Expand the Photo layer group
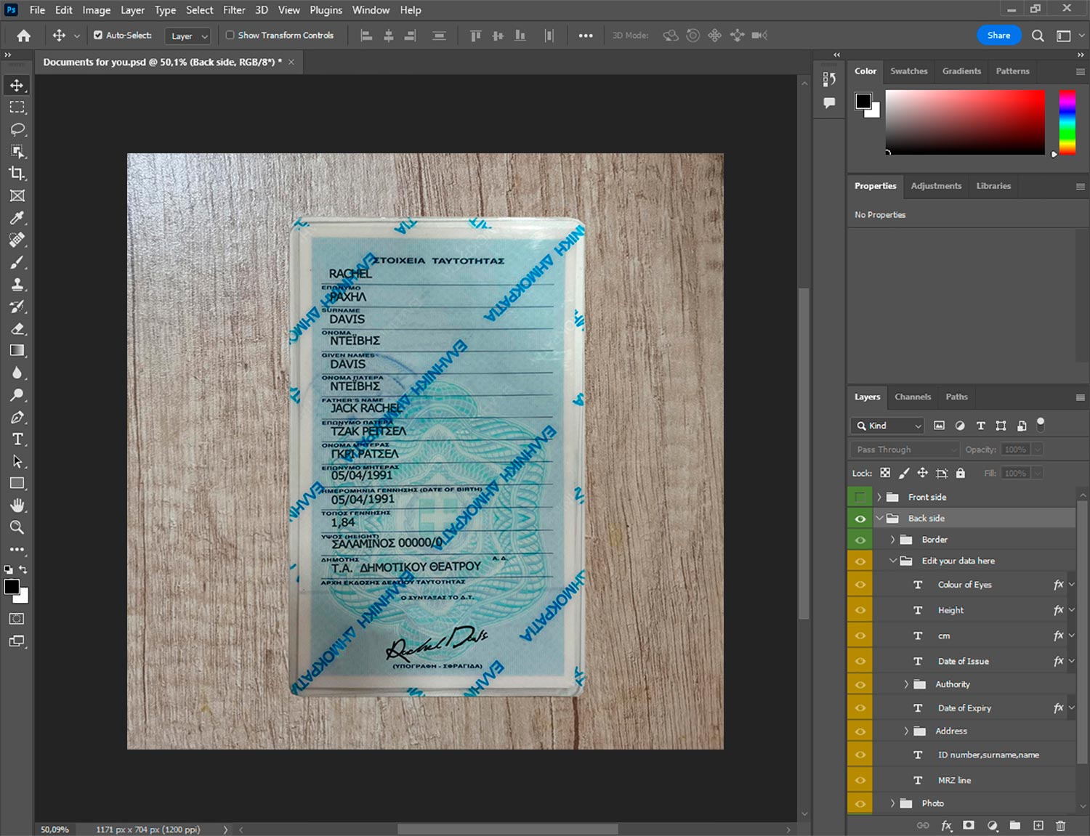The height and width of the screenshot is (836, 1090). [893, 803]
